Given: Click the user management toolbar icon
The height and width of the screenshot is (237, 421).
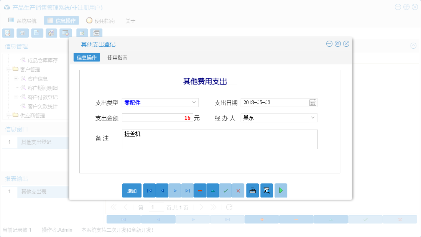Looking at the screenshot, I should [51, 33].
